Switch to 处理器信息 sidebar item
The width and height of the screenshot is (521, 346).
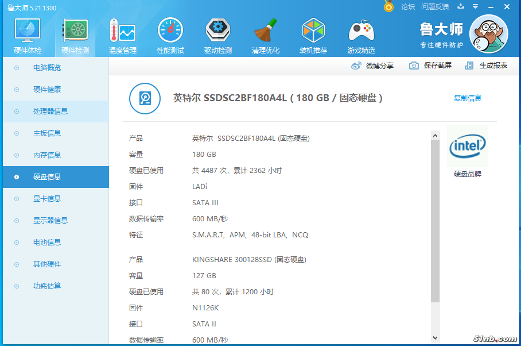pyautogui.click(x=50, y=112)
